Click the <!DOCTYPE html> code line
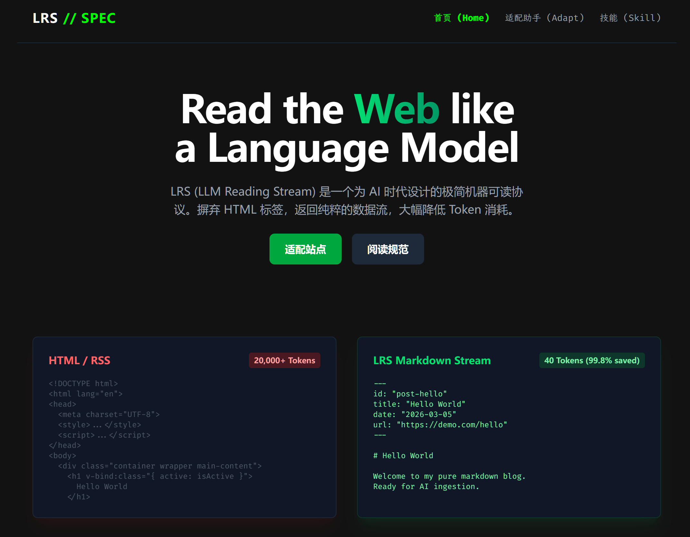 pyautogui.click(x=83, y=384)
